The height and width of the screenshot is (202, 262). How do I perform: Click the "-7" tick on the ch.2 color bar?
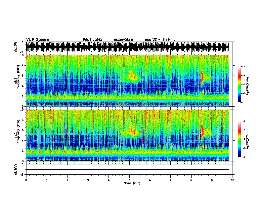(x=244, y=157)
